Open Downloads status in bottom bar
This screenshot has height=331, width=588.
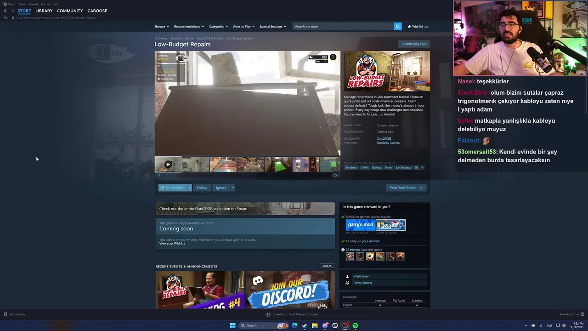click(x=292, y=314)
